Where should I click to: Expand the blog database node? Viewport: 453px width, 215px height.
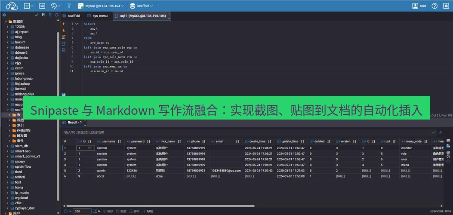click(x=8, y=37)
